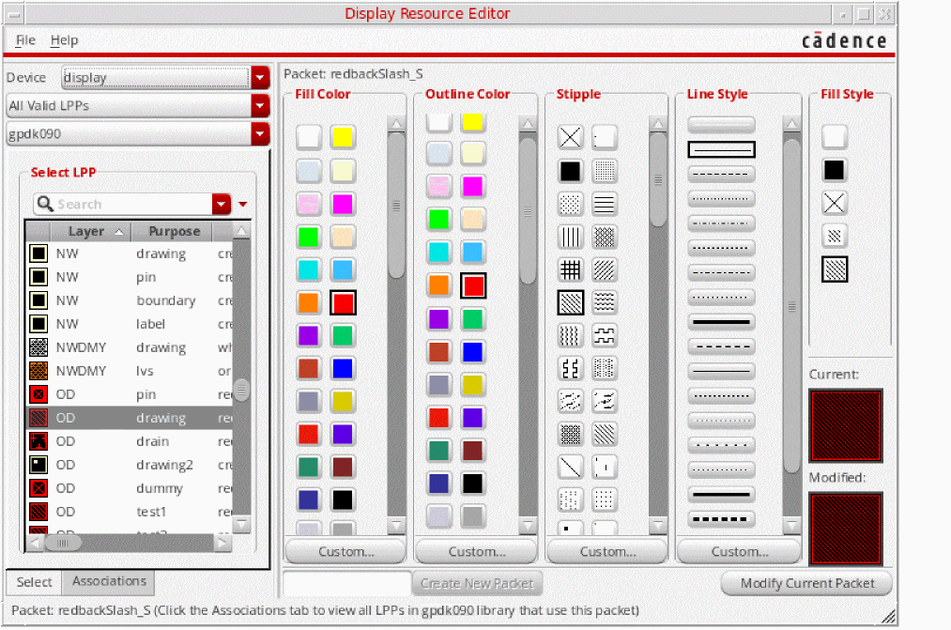Screen dimensions: 951x630
Task: Choose the vertical lines stipple pattern
Action: click(570, 238)
